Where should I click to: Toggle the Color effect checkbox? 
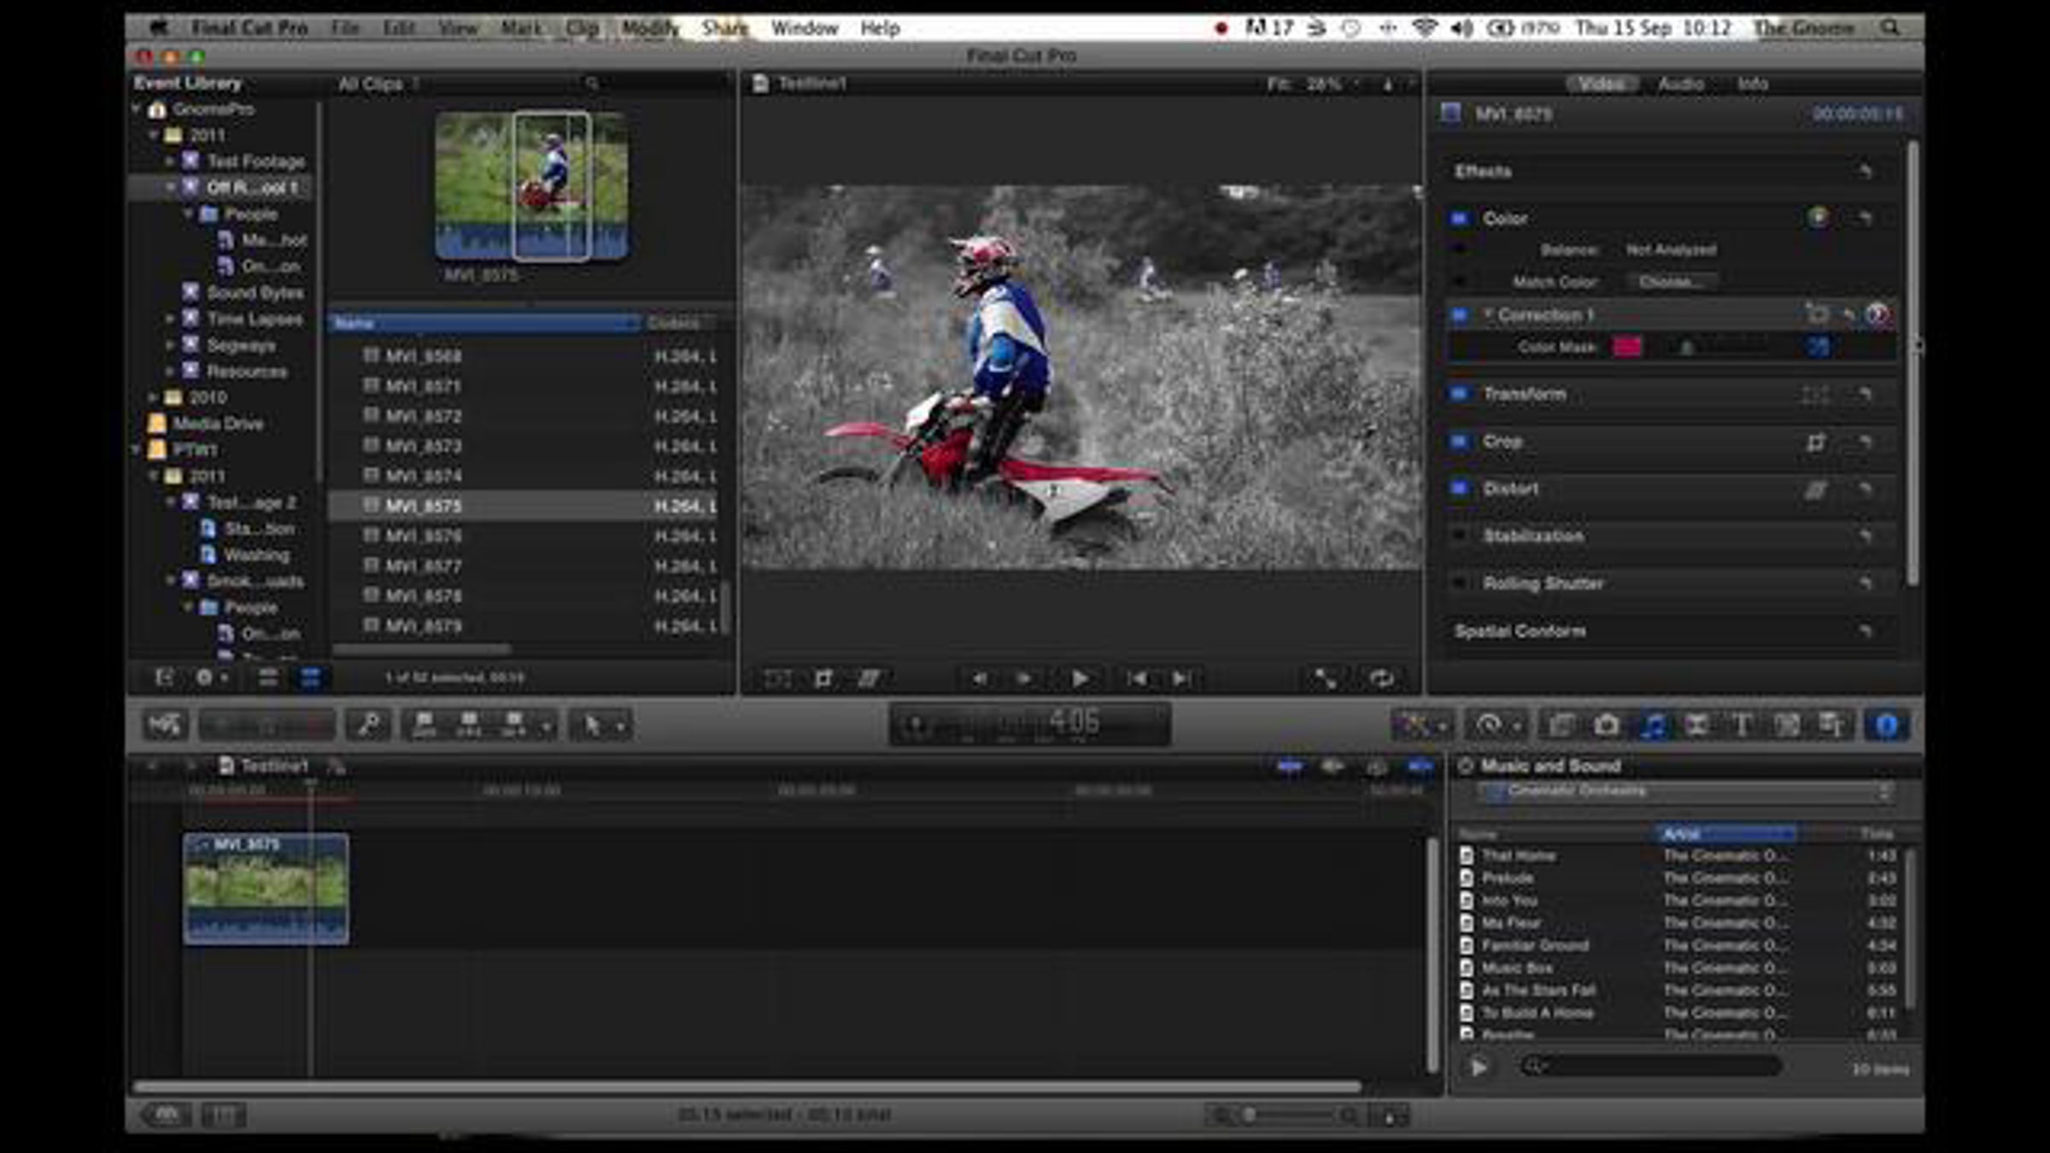(x=1460, y=219)
